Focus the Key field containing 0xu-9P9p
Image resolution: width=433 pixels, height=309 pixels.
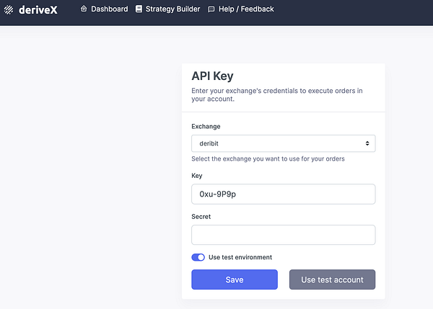pos(283,194)
